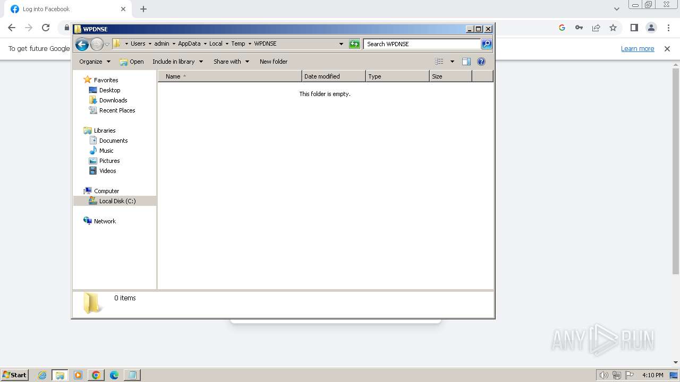This screenshot has height=382, width=680.
Task: Select Favorites in navigation pane
Action: pyautogui.click(x=106, y=80)
